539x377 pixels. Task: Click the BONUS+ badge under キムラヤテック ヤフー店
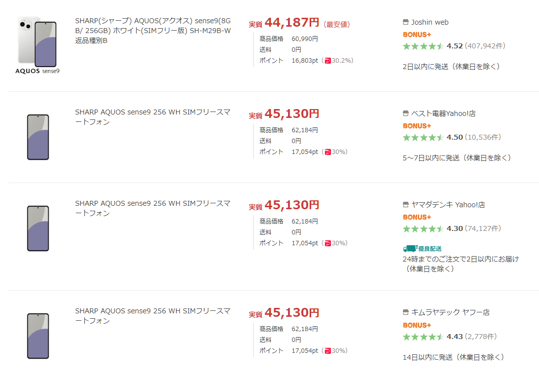pyautogui.click(x=417, y=325)
